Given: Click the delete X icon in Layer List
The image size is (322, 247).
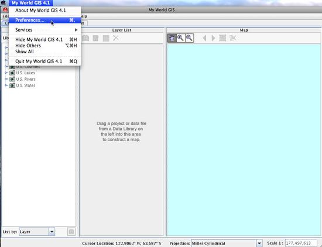Looking at the screenshot, I should [116, 38].
